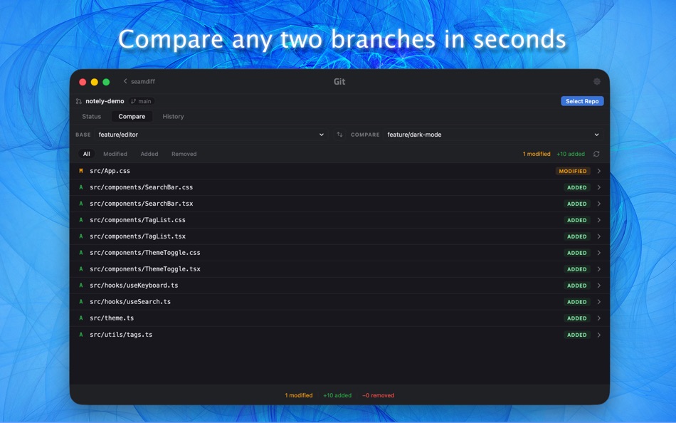This screenshot has width=676, height=423.
Task: Click the MODIFIED badge on App.css
Action: 573,171
